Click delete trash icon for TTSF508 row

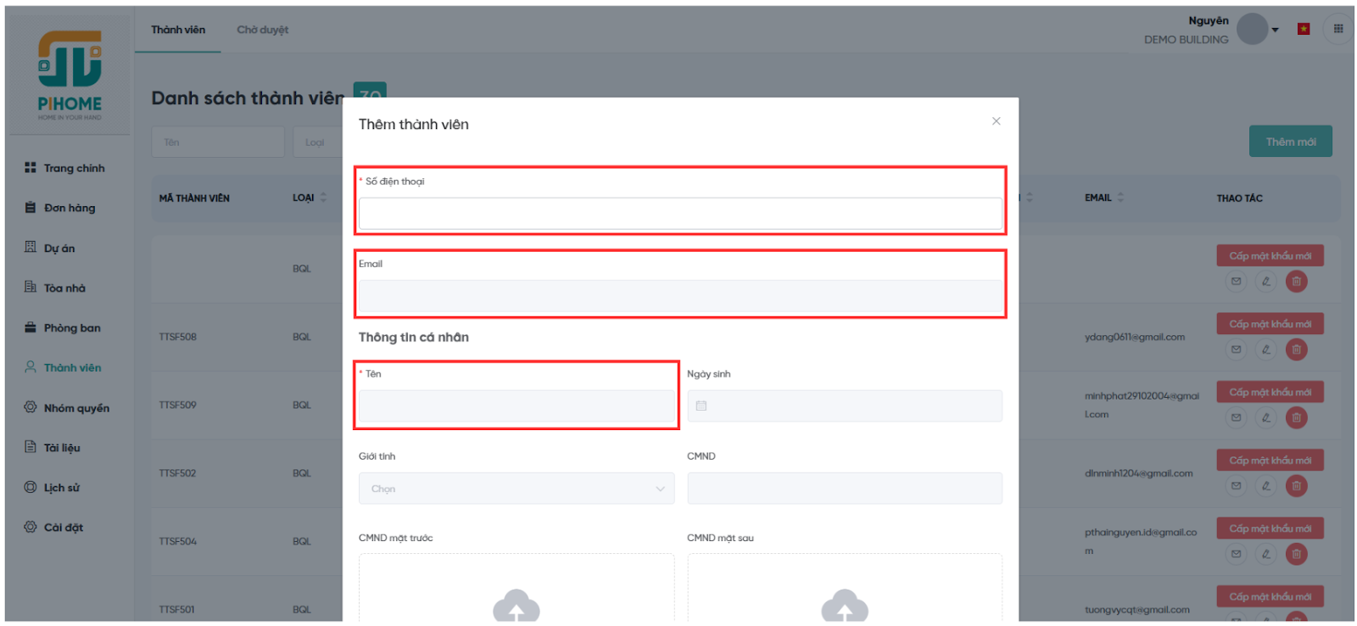pos(1296,349)
